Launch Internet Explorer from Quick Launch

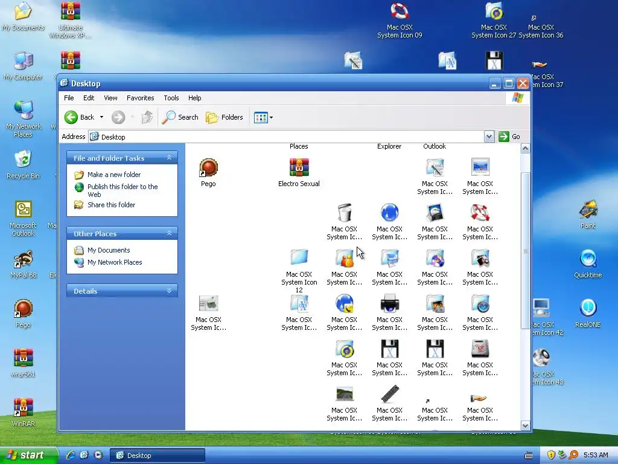pyautogui.click(x=71, y=455)
